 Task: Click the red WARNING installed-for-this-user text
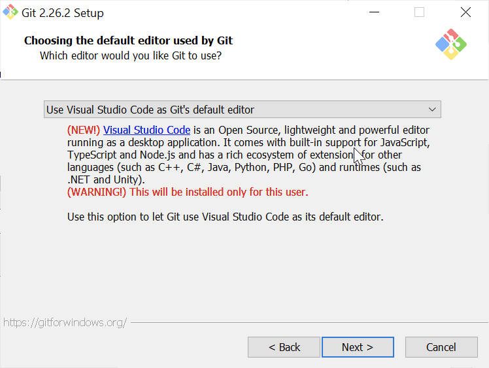188,192
